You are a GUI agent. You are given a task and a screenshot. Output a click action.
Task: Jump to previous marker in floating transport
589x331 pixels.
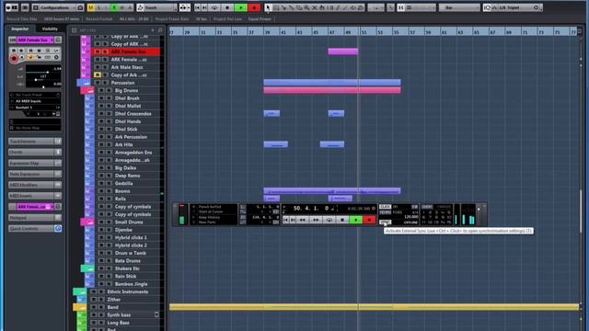coord(286,220)
